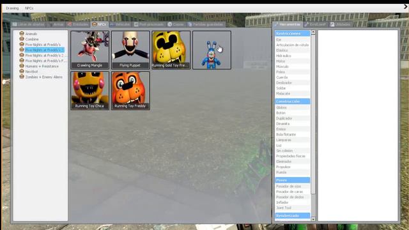Collapse the Construcción tool category
This screenshot has height=230, width=409.
293,101
